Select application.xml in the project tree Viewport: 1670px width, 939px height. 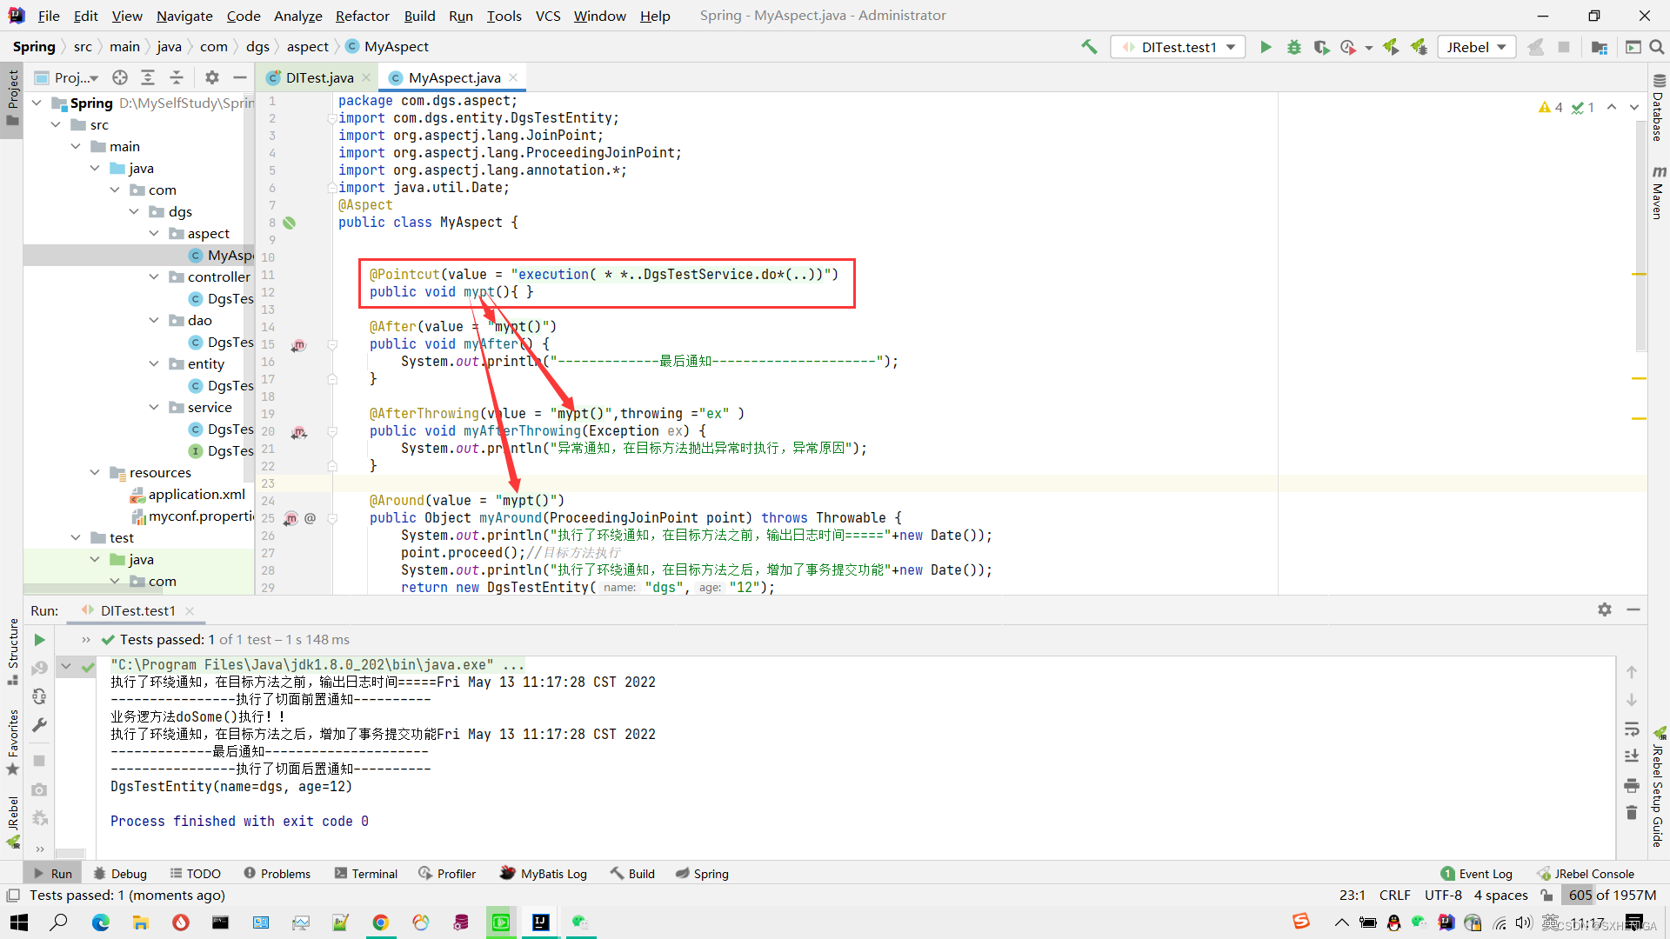click(x=197, y=494)
